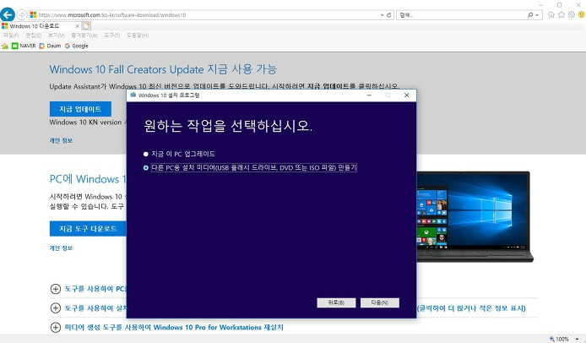586x343 pixels.
Task: Expand the 도구를 사용하여 PC section
Action: click(x=56, y=289)
